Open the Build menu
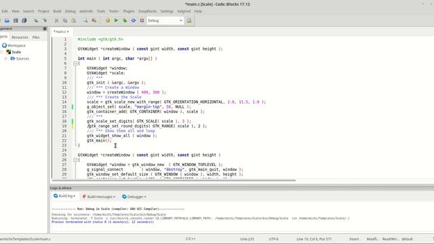This screenshot has width=434, height=244. coord(57,12)
